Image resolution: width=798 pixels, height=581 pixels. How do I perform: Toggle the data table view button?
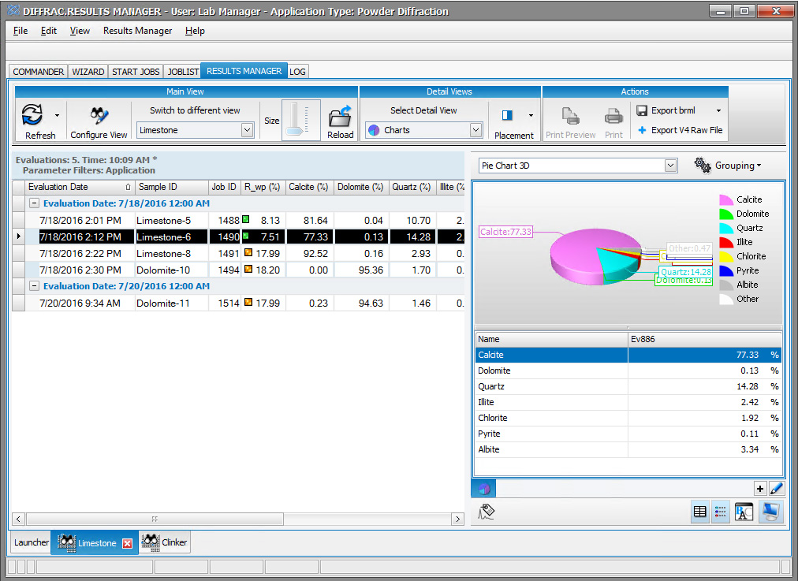699,512
